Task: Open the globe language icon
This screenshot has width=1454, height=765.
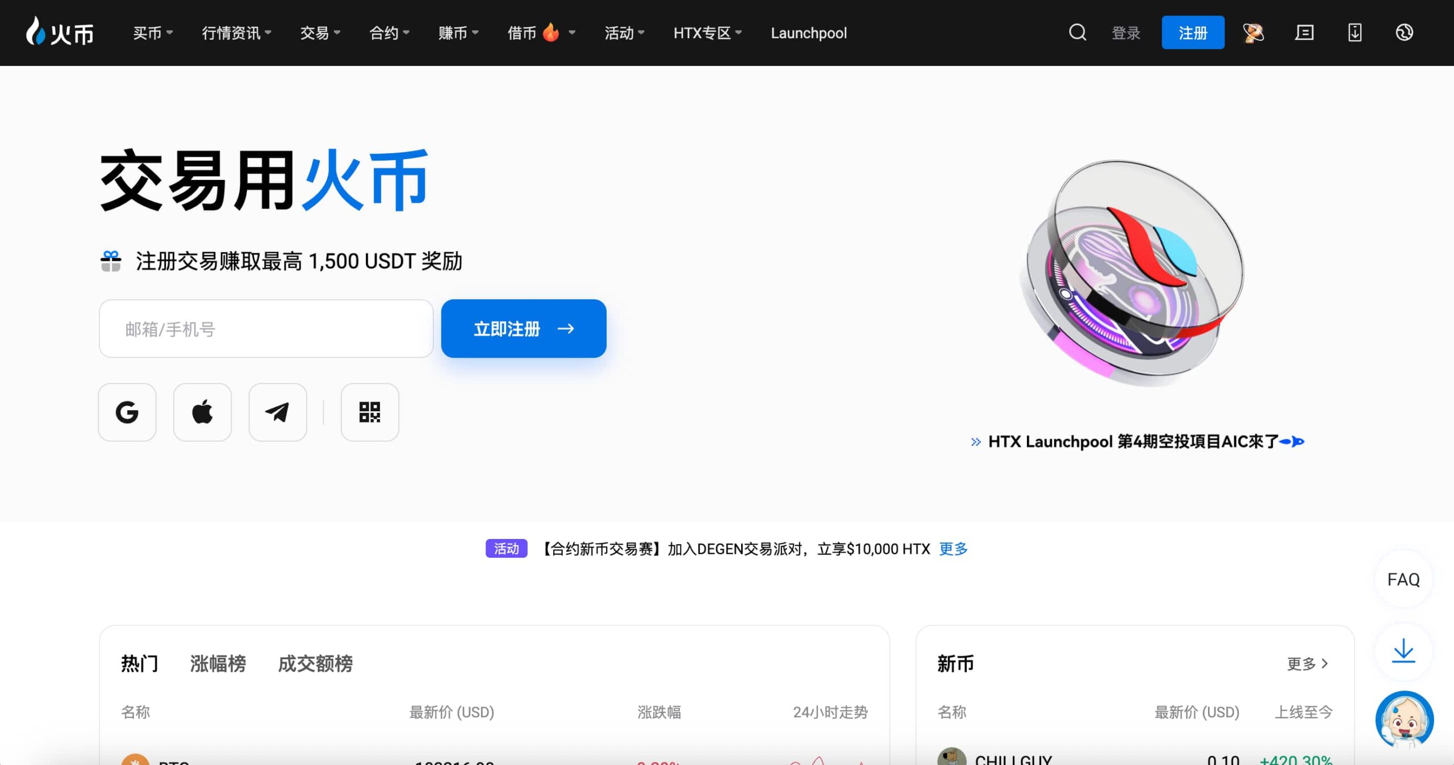Action: click(x=1405, y=32)
